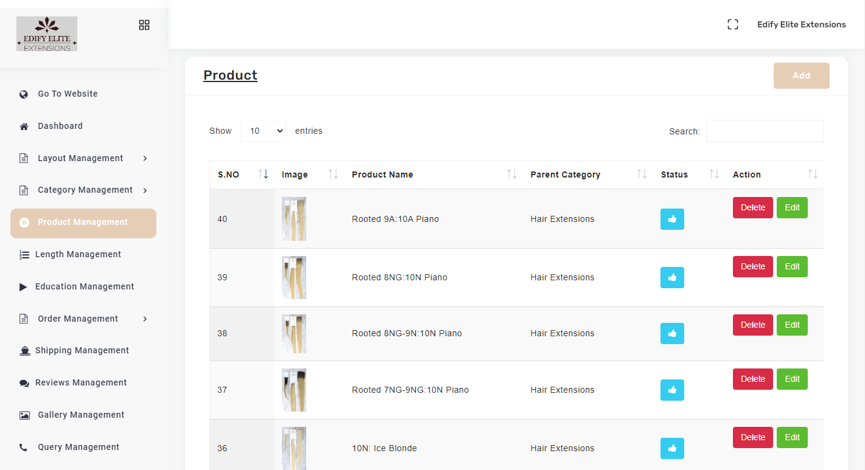Image resolution: width=865 pixels, height=470 pixels.
Task: Click the Add product button
Action: click(x=801, y=75)
